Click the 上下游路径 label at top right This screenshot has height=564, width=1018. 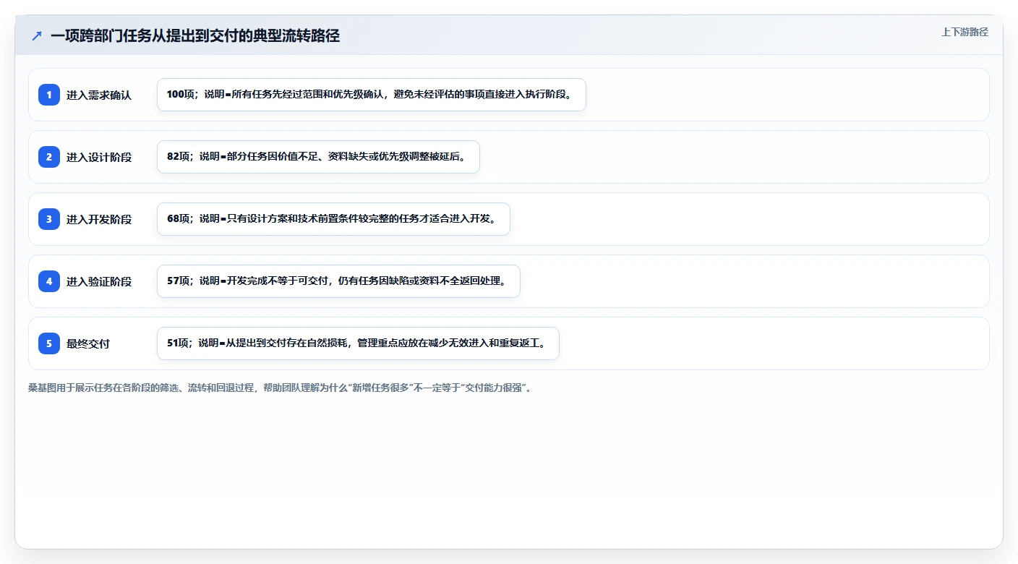click(964, 32)
